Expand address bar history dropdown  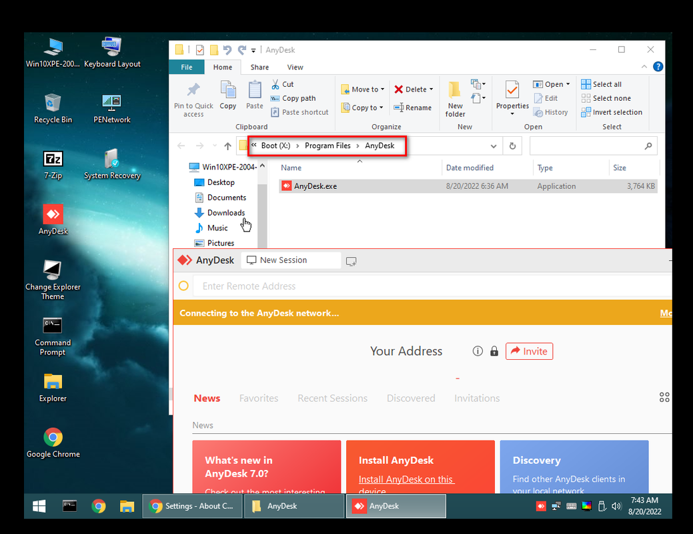493,146
